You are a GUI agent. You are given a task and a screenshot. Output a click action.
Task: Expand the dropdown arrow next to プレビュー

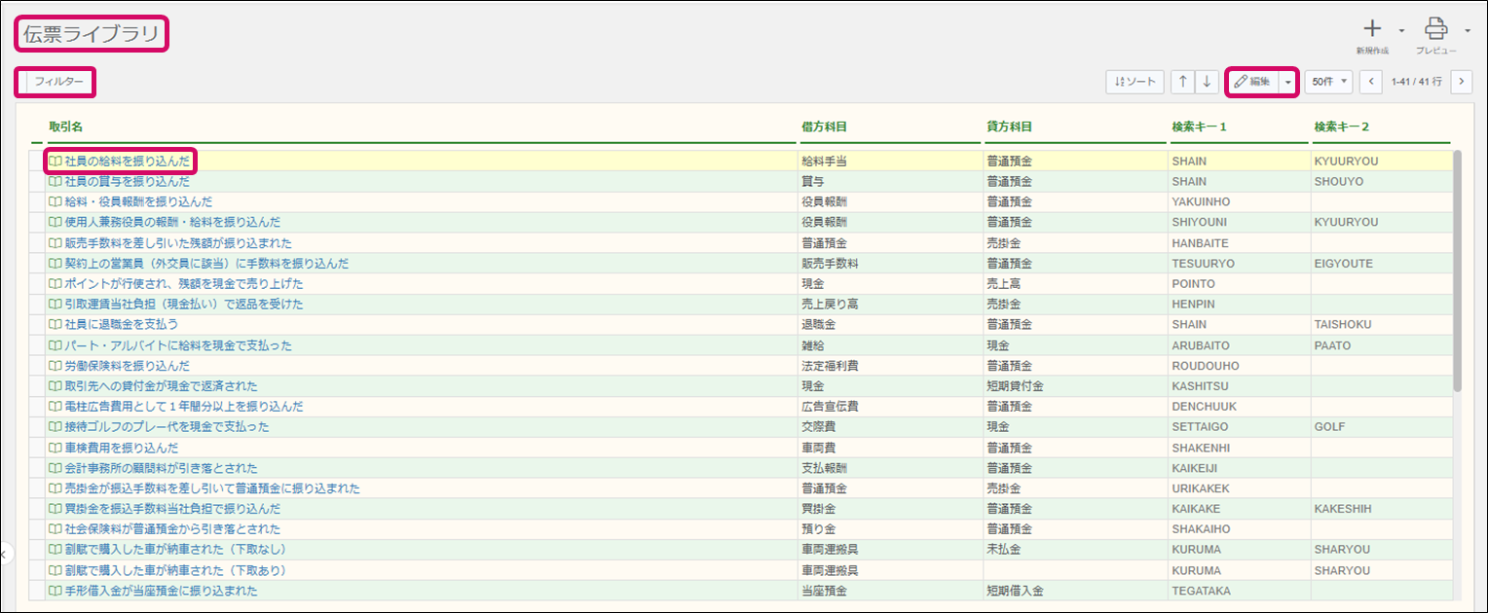(x=1467, y=30)
